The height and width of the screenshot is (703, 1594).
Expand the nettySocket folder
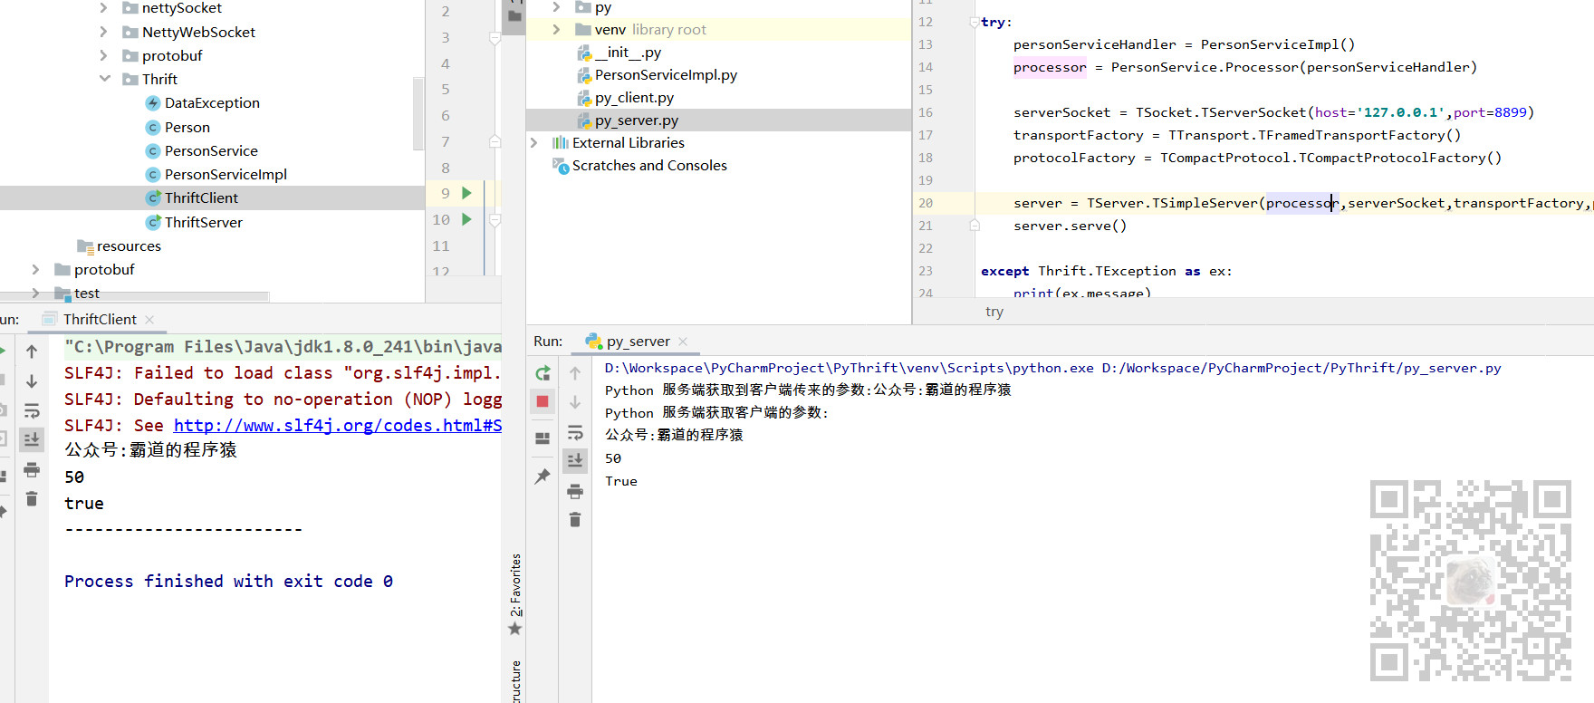(103, 8)
